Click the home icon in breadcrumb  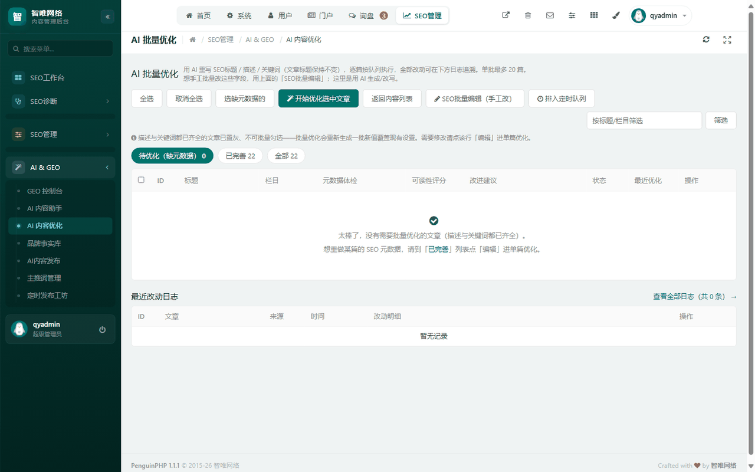193,40
